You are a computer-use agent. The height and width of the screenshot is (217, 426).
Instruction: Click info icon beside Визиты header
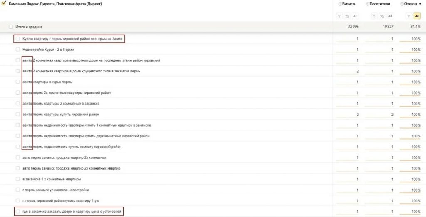(340, 4)
